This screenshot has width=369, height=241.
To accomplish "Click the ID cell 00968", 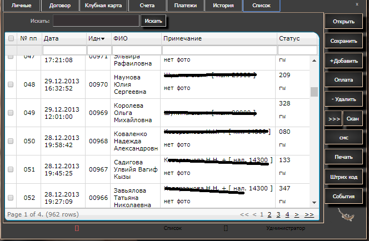I will point(98,141).
